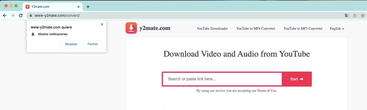
Task: Click the bell notification icon in popup
Action: (x=33, y=34)
